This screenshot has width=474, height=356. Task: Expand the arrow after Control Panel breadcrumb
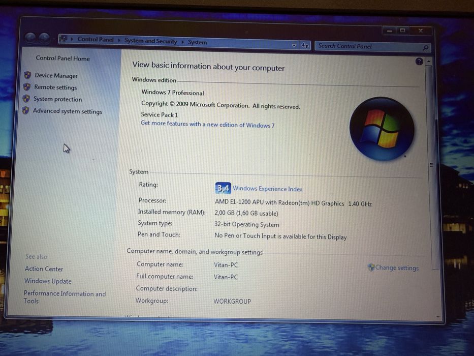pyautogui.click(x=119, y=40)
